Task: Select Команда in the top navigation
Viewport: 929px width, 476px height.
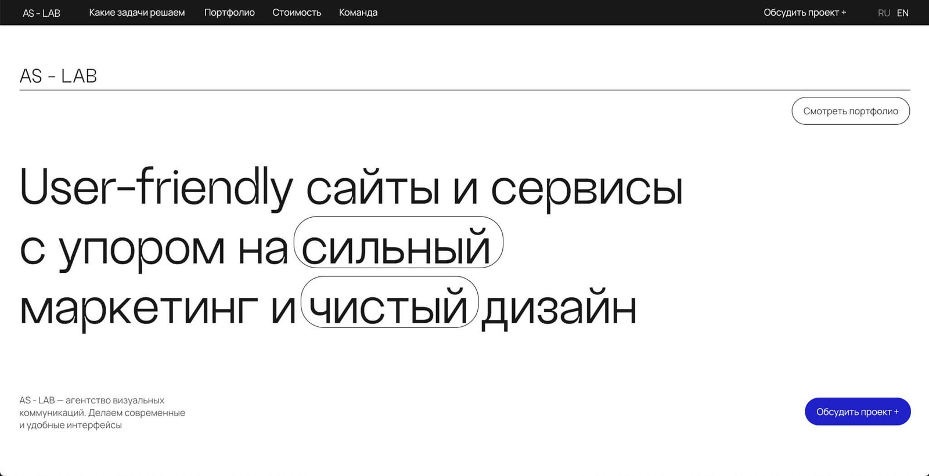Action: point(358,13)
